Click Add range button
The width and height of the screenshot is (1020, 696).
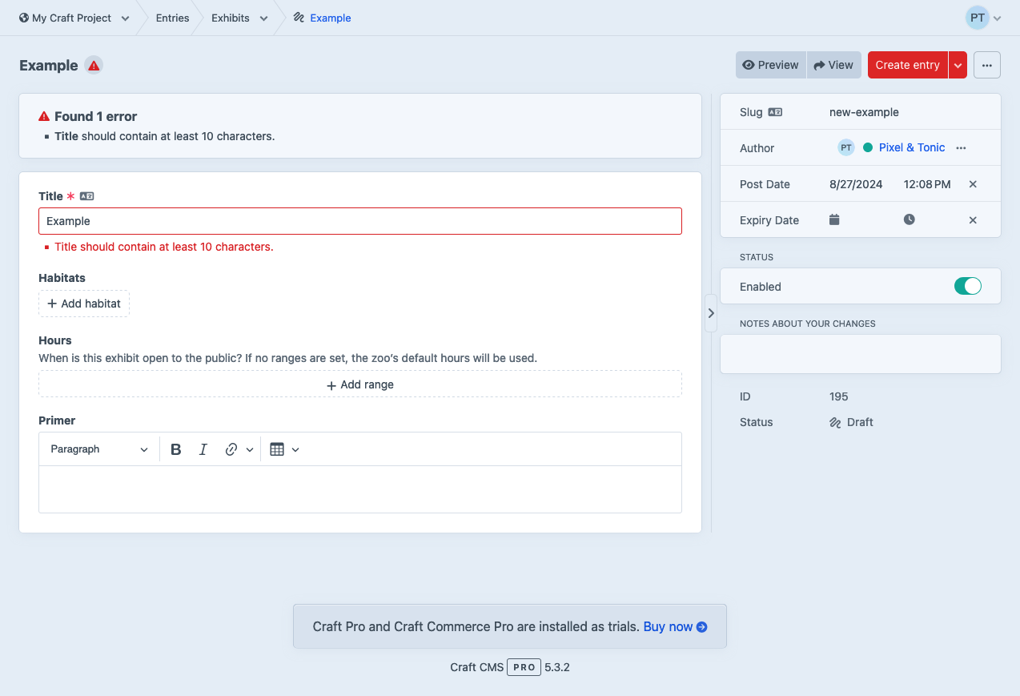(360, 384)
